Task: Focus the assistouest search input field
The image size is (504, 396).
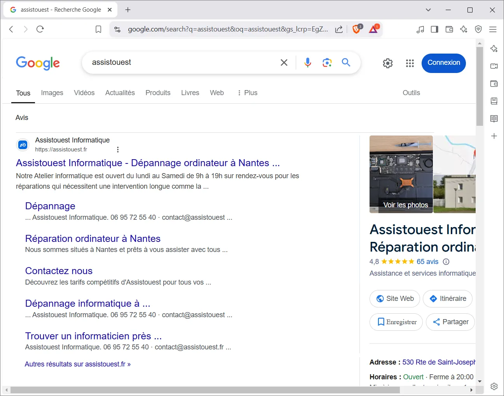Action: 183,63
